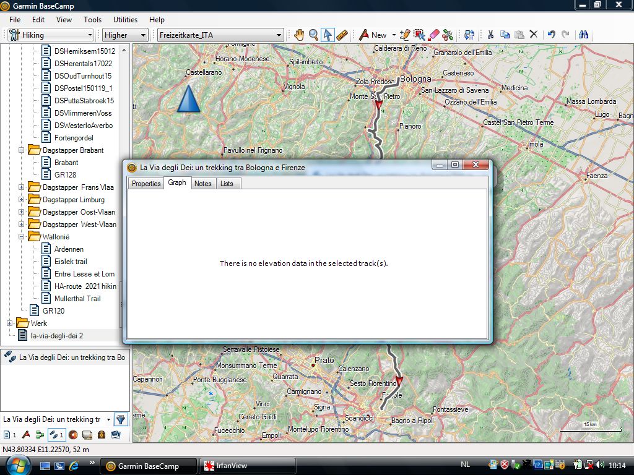Open the Freizeitkarte_ITA map dropdown
The width and height of the screenshot is (634, 475).
220,35
